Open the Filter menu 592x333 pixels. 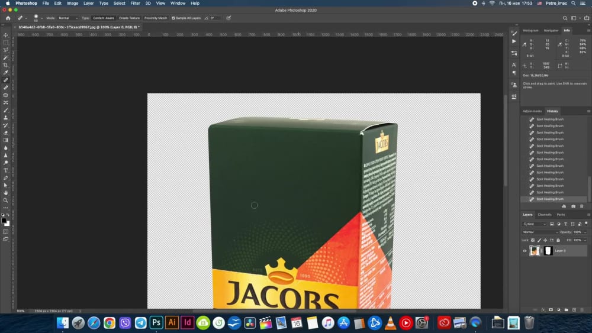coord(135,3)
